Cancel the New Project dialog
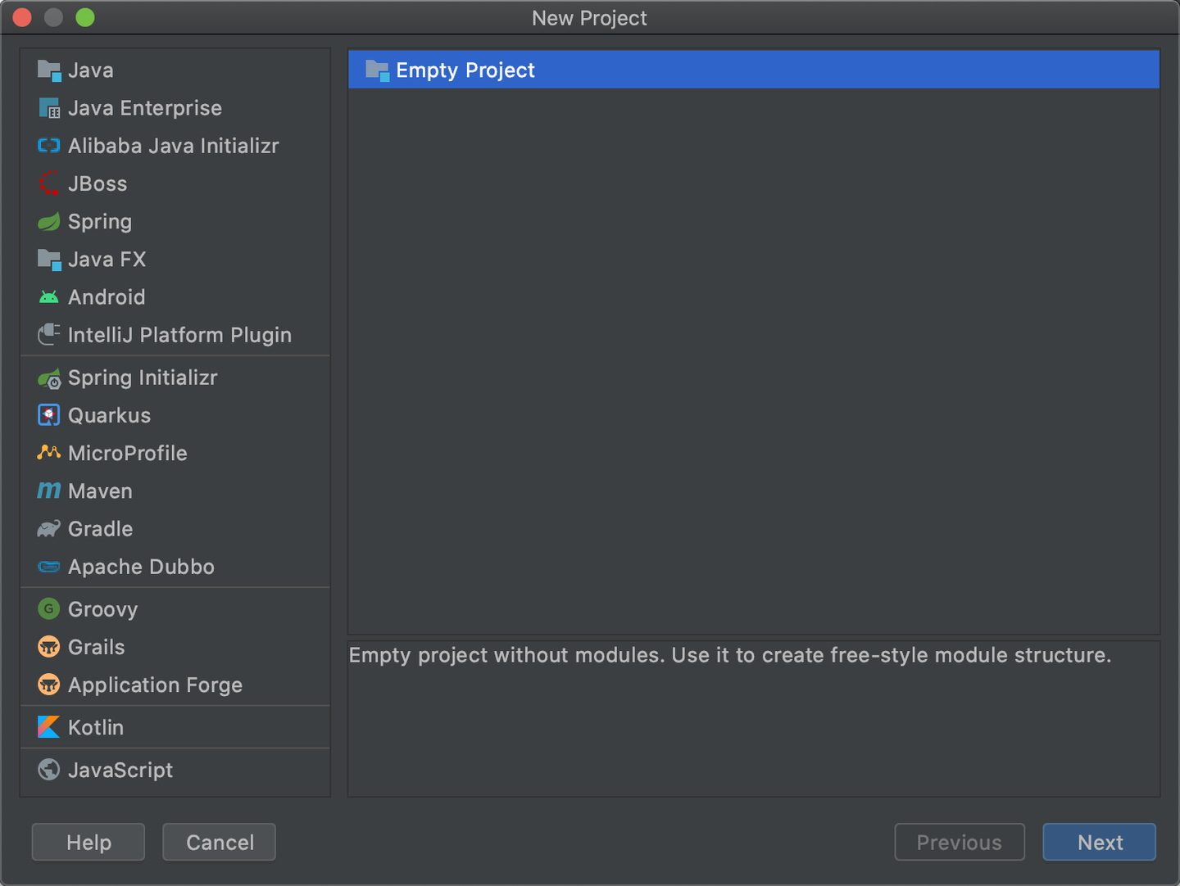The height and width of the screenshot is (886, 1180). (220, 843)
